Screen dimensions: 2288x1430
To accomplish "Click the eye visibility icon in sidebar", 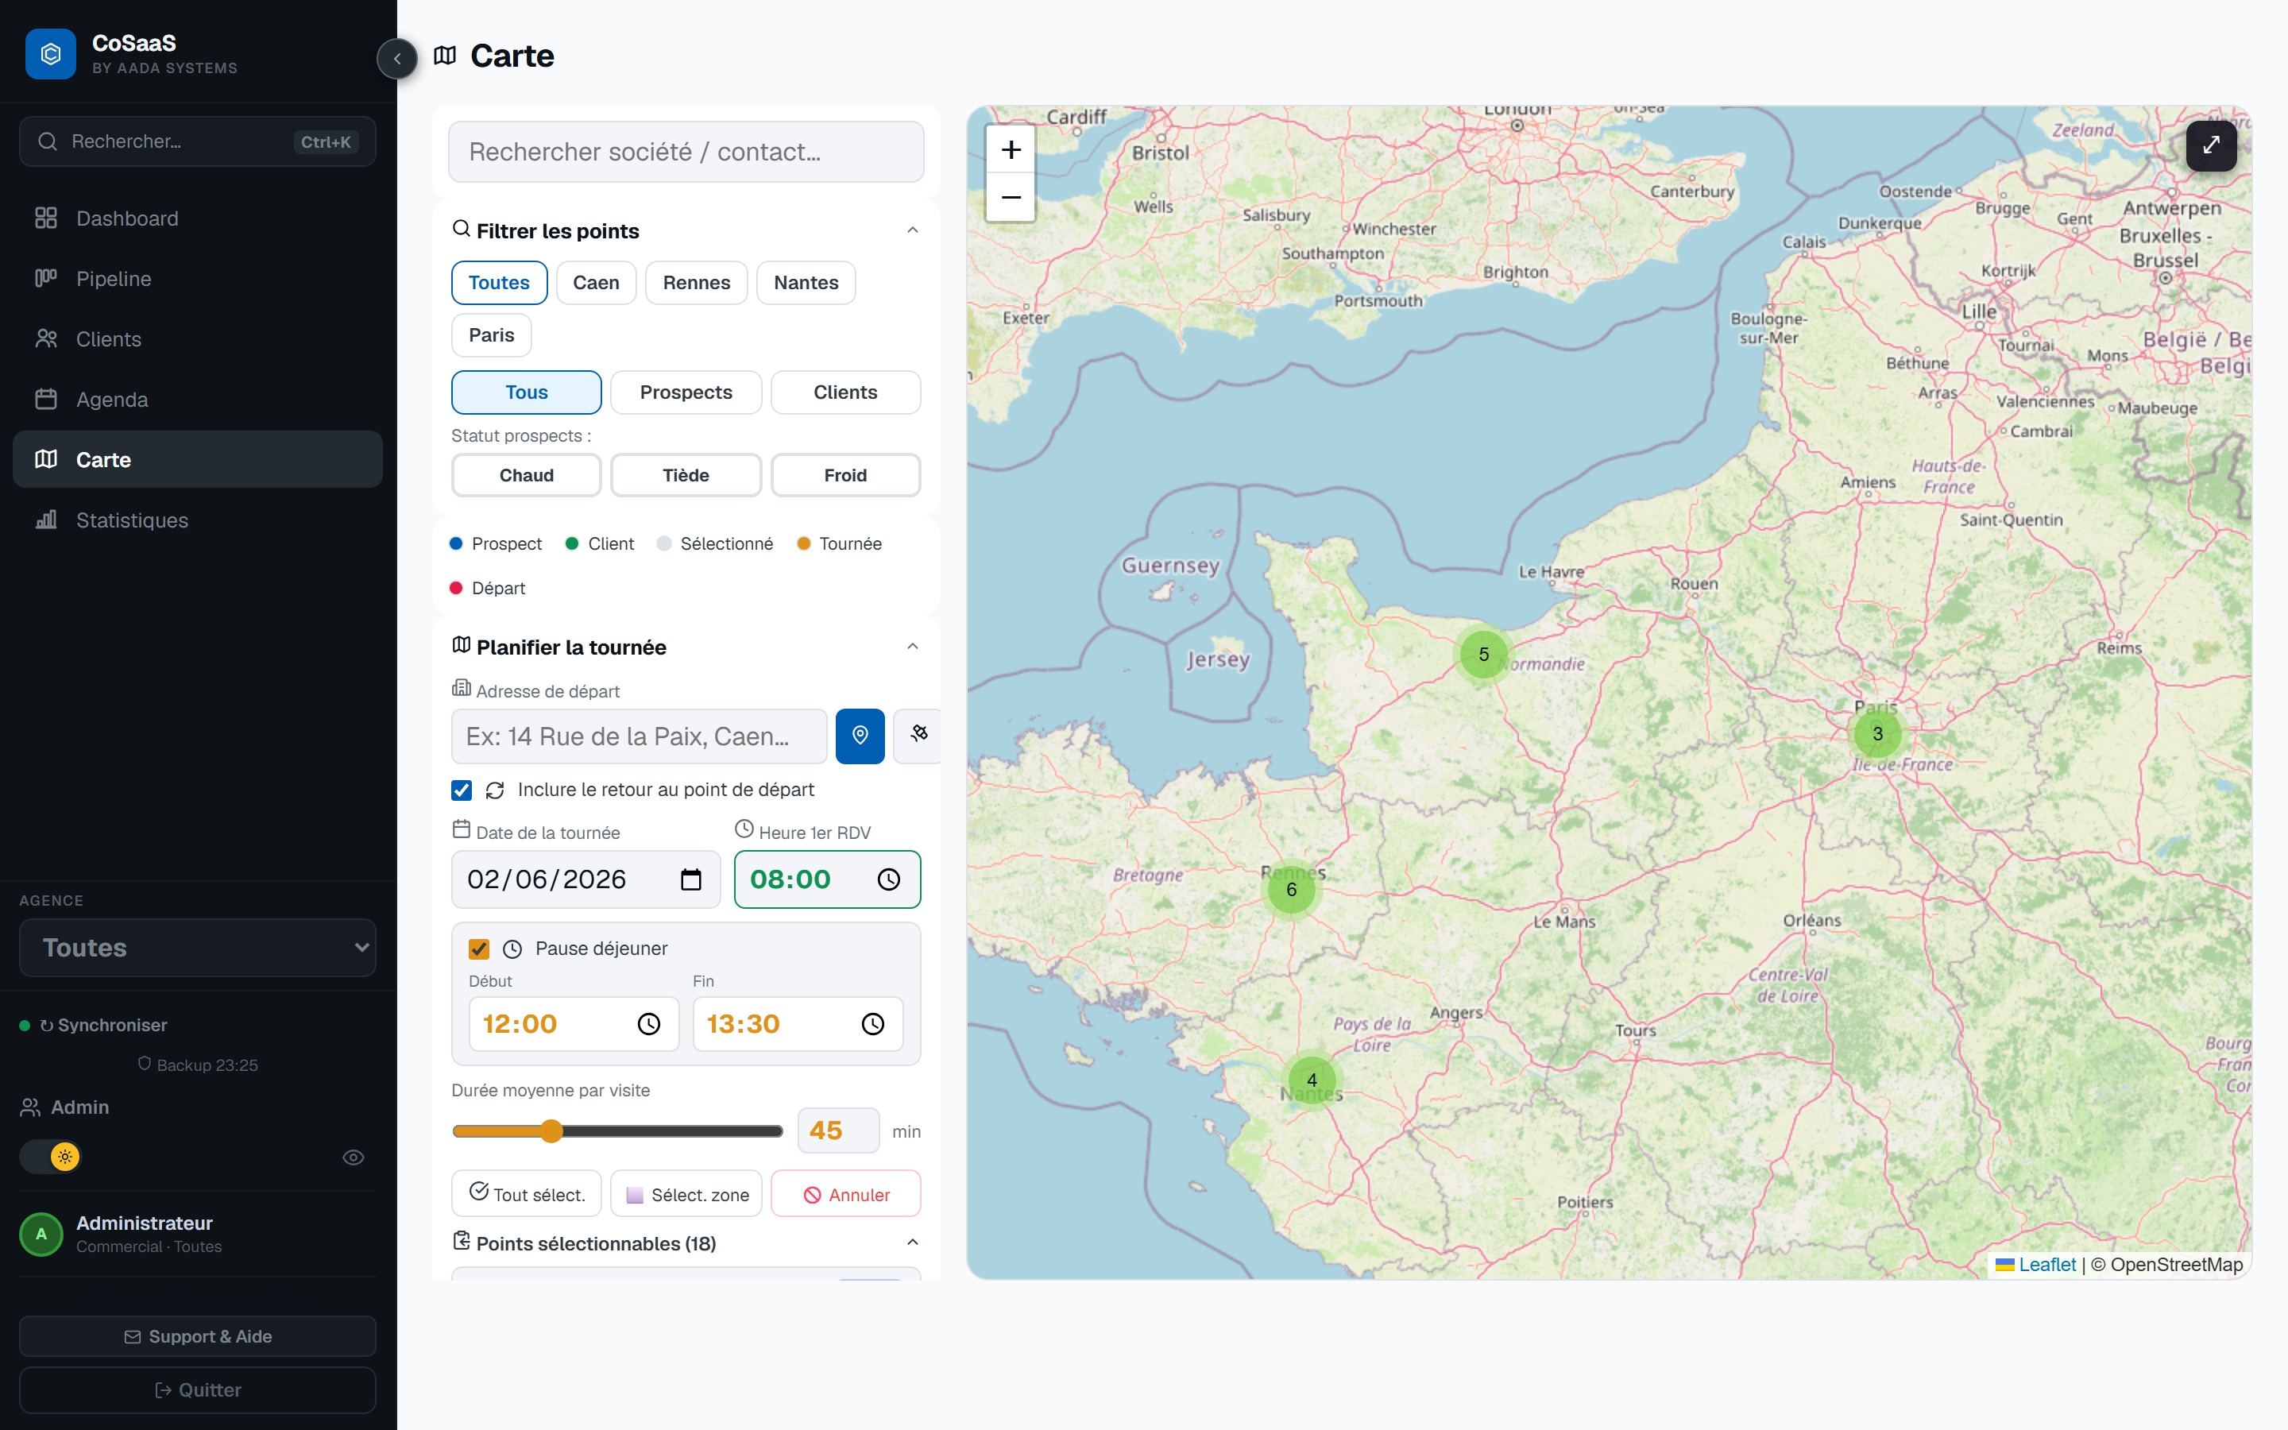I will coord(354,1157).
